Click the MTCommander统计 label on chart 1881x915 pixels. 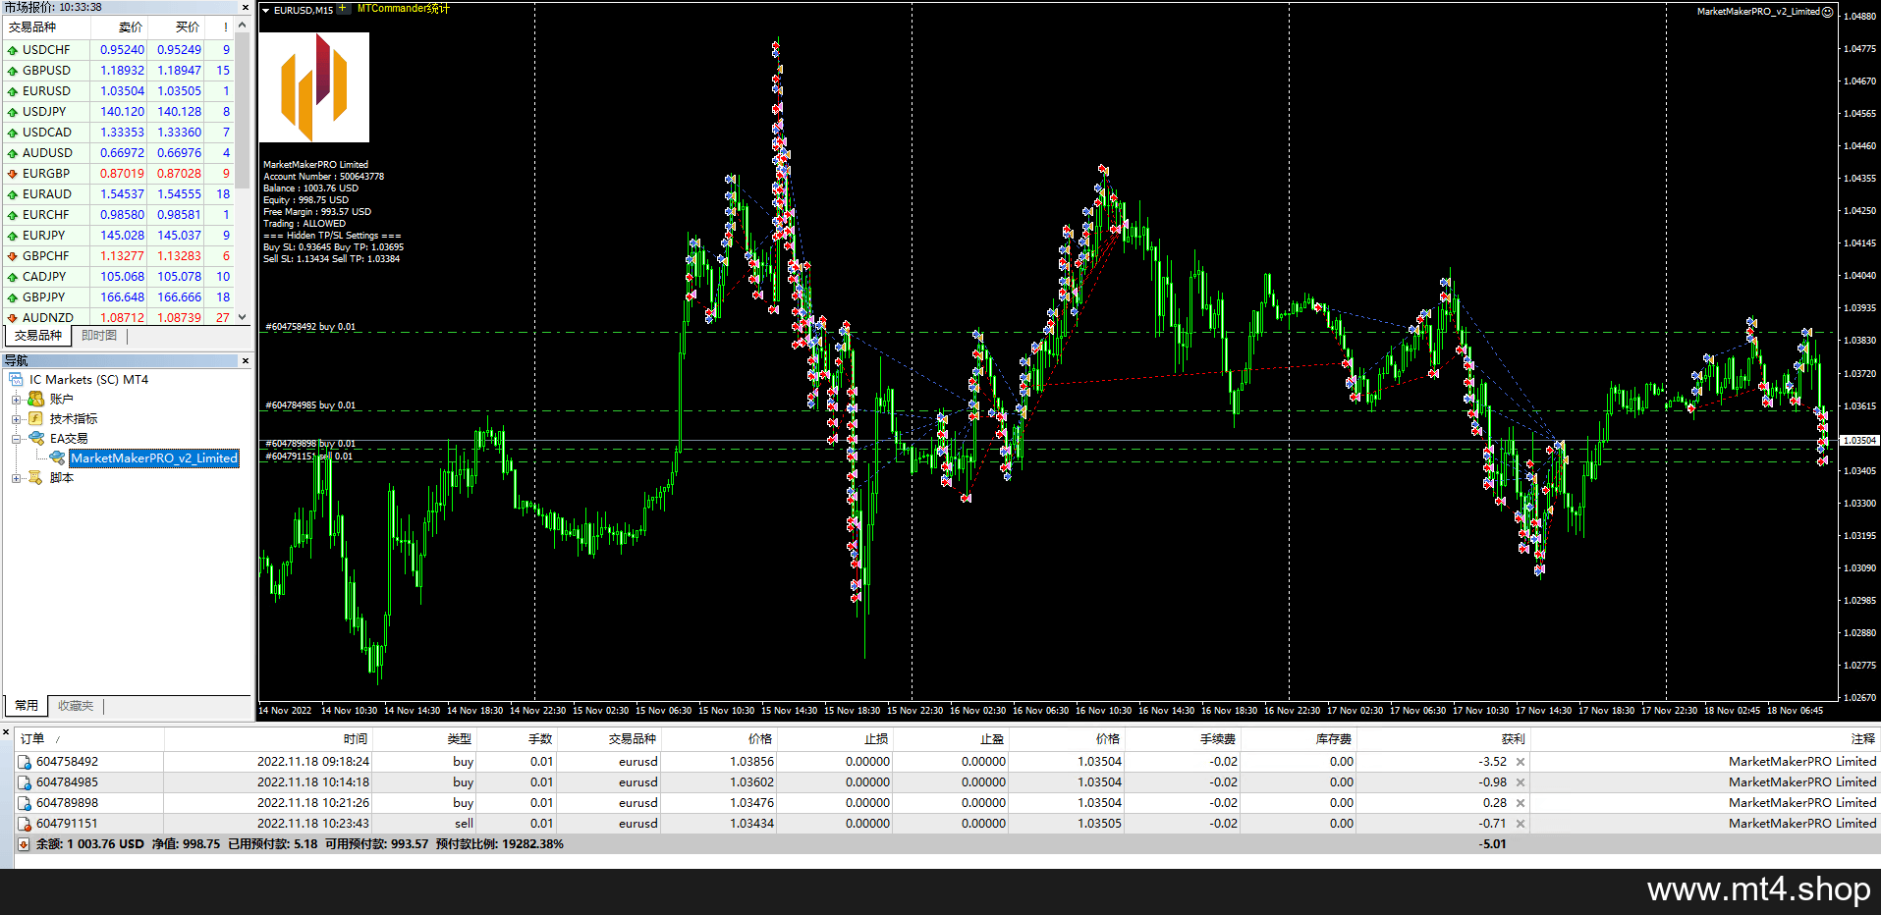(404, 9)
